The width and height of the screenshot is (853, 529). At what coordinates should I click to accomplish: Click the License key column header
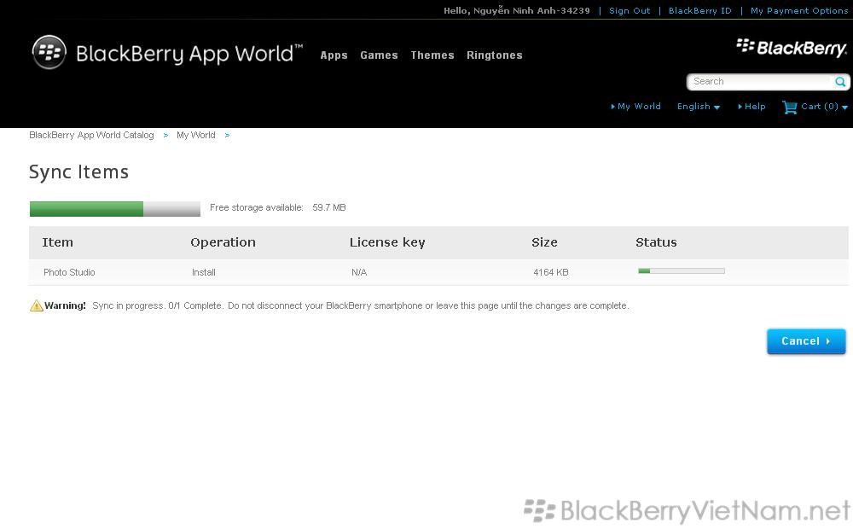(387, 242)
